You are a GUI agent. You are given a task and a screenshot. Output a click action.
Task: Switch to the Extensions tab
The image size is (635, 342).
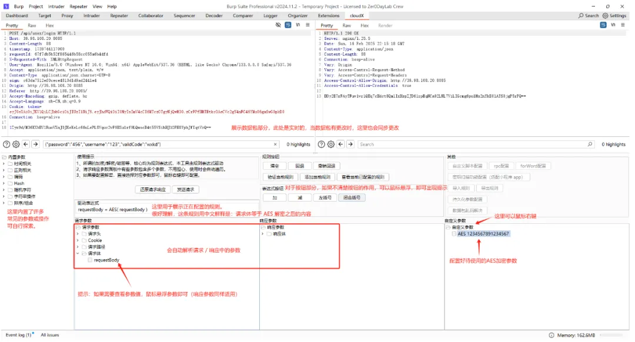[x=329, y=15]
